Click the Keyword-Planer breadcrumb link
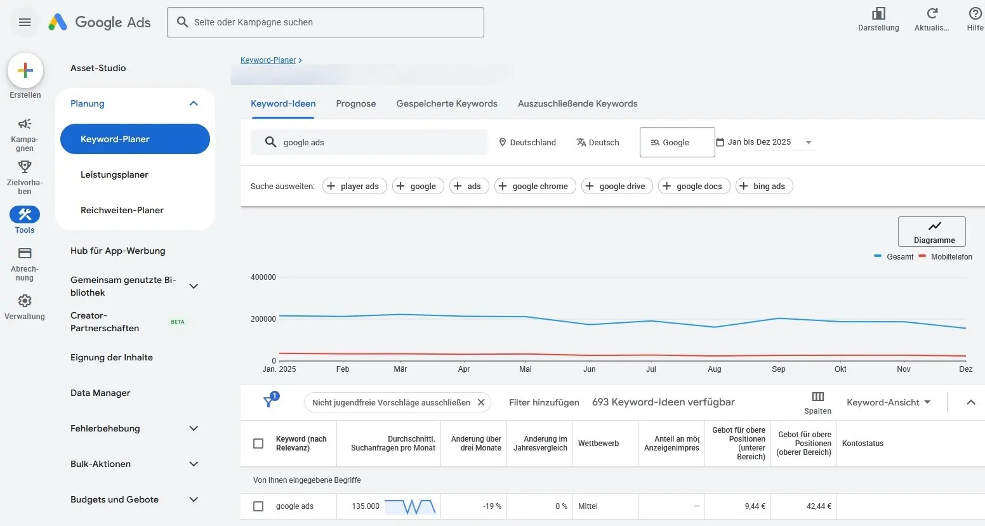 click(268, 60)
